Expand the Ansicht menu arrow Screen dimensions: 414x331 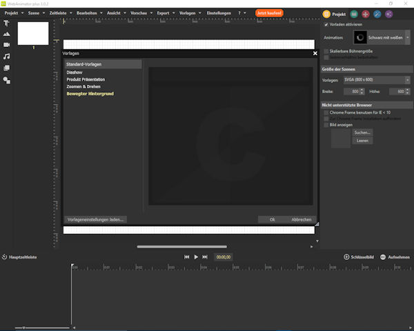click(125, 13)
